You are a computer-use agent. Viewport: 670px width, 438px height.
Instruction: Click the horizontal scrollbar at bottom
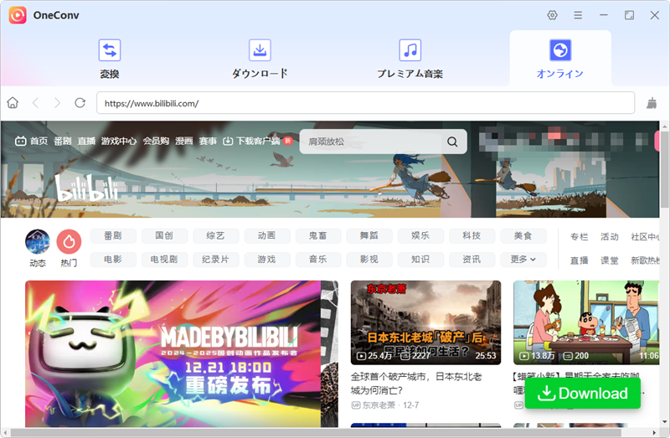tap(315, 432)
